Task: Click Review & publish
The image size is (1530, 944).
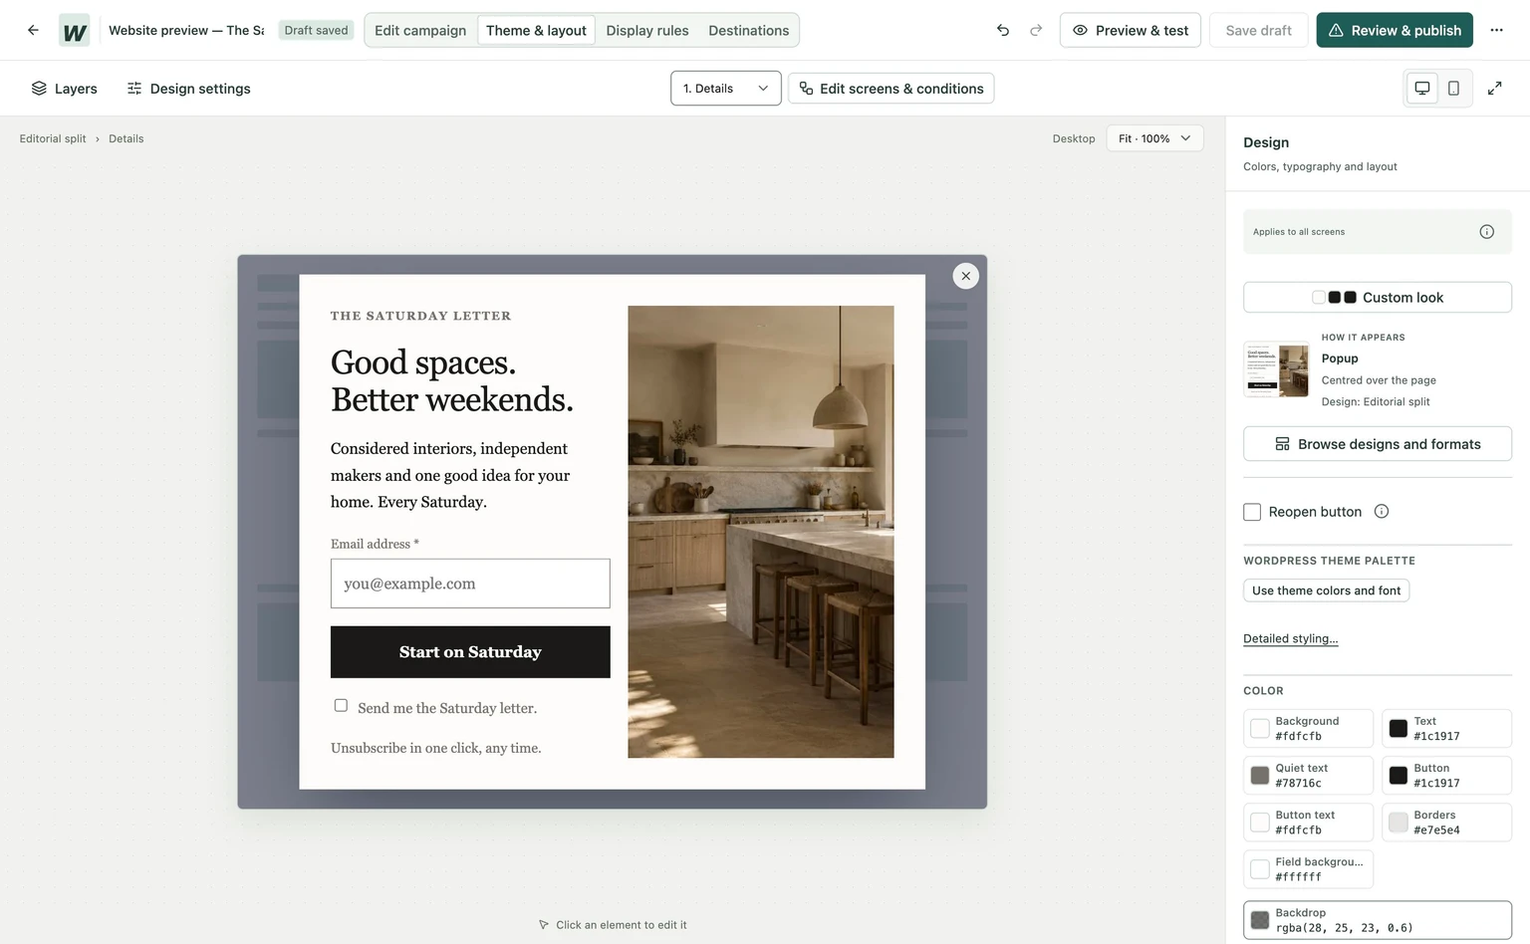Action: click(x=1395, y=30)
